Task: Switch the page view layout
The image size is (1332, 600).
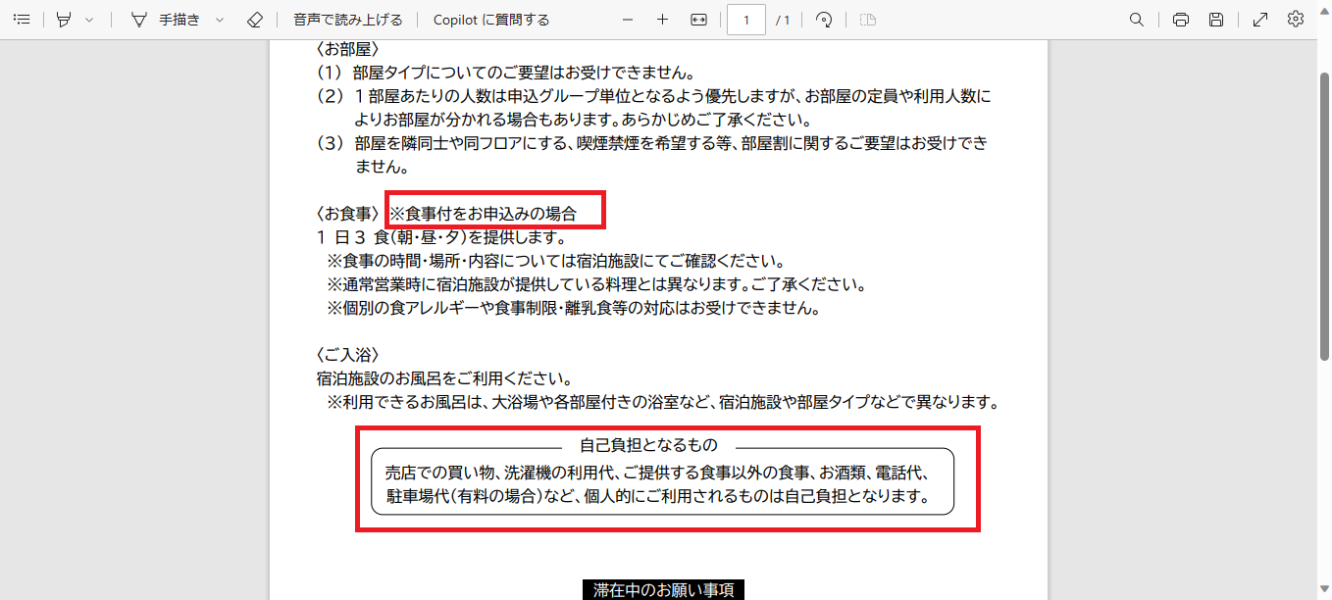Action: click(867, 20)
